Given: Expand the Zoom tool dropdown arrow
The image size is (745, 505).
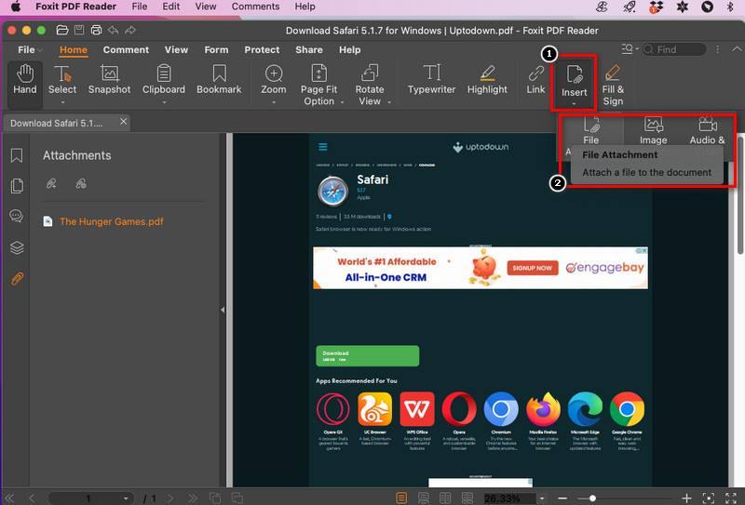Looking at the screenshot, I should pyautogui.click(x=274, y=102).
